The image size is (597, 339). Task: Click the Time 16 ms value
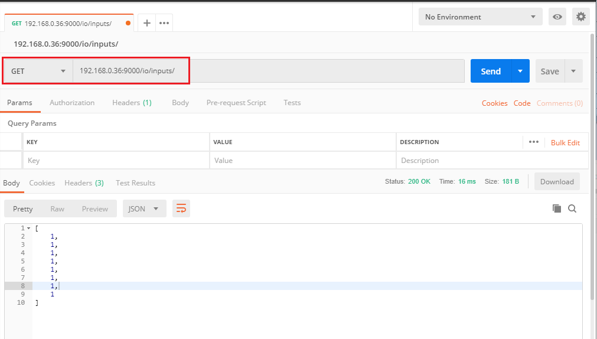466,181
